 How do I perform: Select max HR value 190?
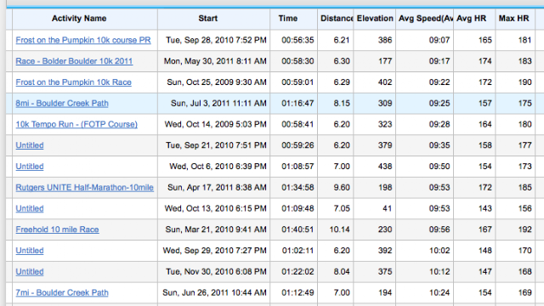click(x=525, y=82)
